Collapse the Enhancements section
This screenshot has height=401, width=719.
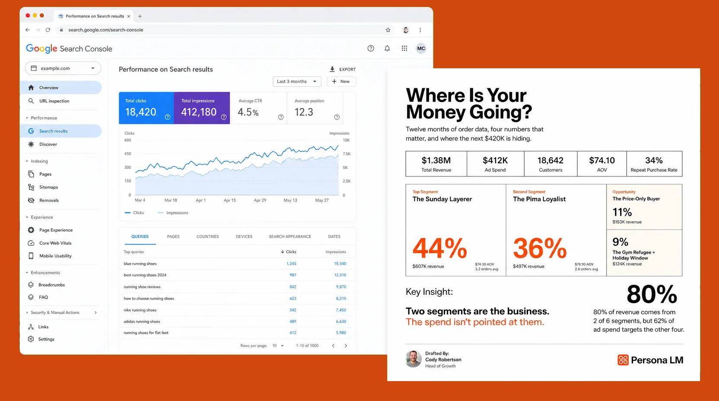[x=27, y=273]
